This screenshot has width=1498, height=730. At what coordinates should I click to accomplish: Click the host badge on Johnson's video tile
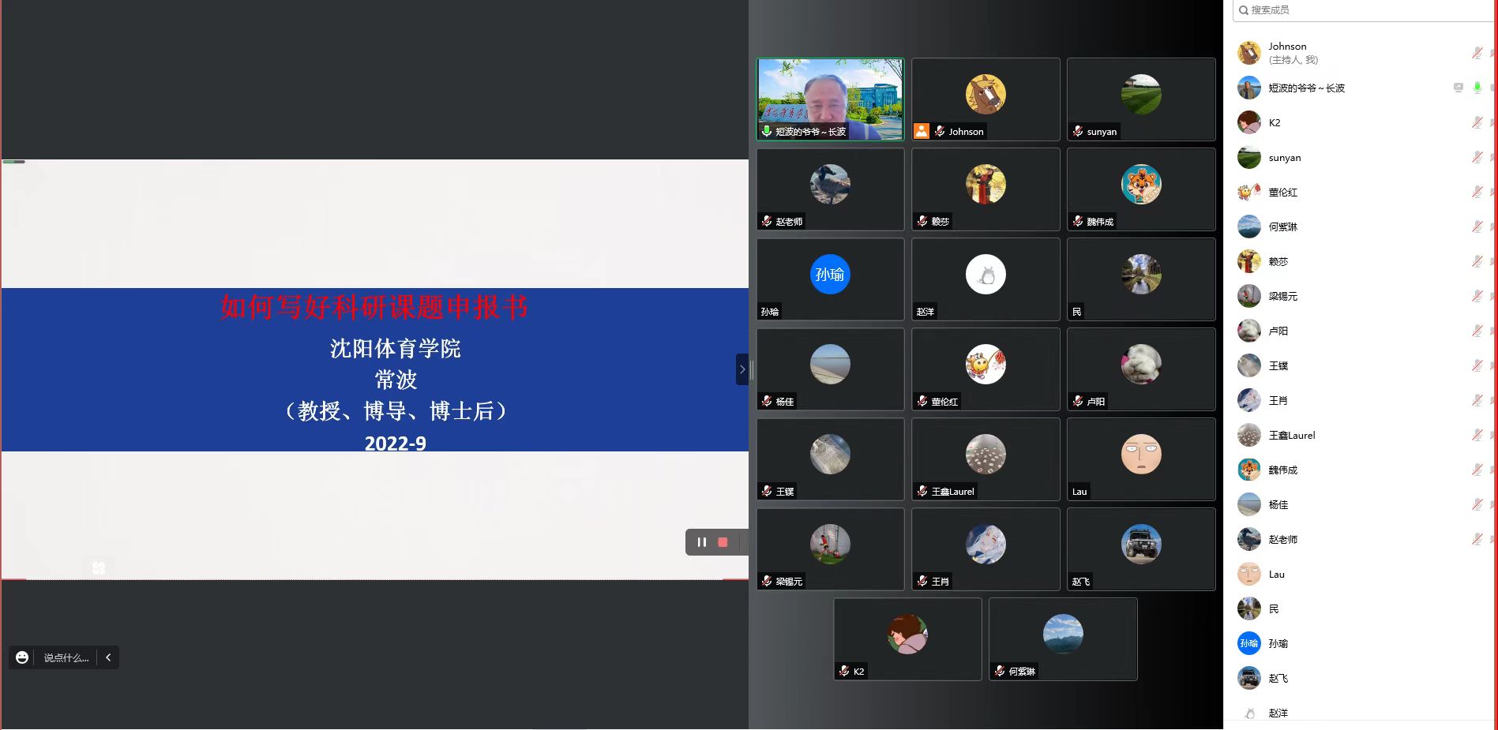(x=922, y=132)
